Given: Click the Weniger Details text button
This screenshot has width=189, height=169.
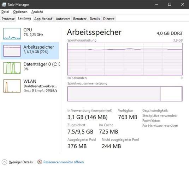Looking at the screenshot, I should tap(21, 162).
